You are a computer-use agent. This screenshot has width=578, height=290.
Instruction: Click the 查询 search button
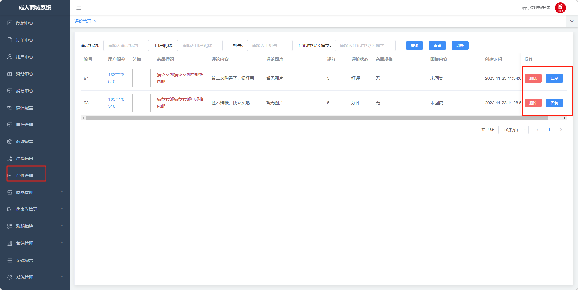click(x=414, y=46)
